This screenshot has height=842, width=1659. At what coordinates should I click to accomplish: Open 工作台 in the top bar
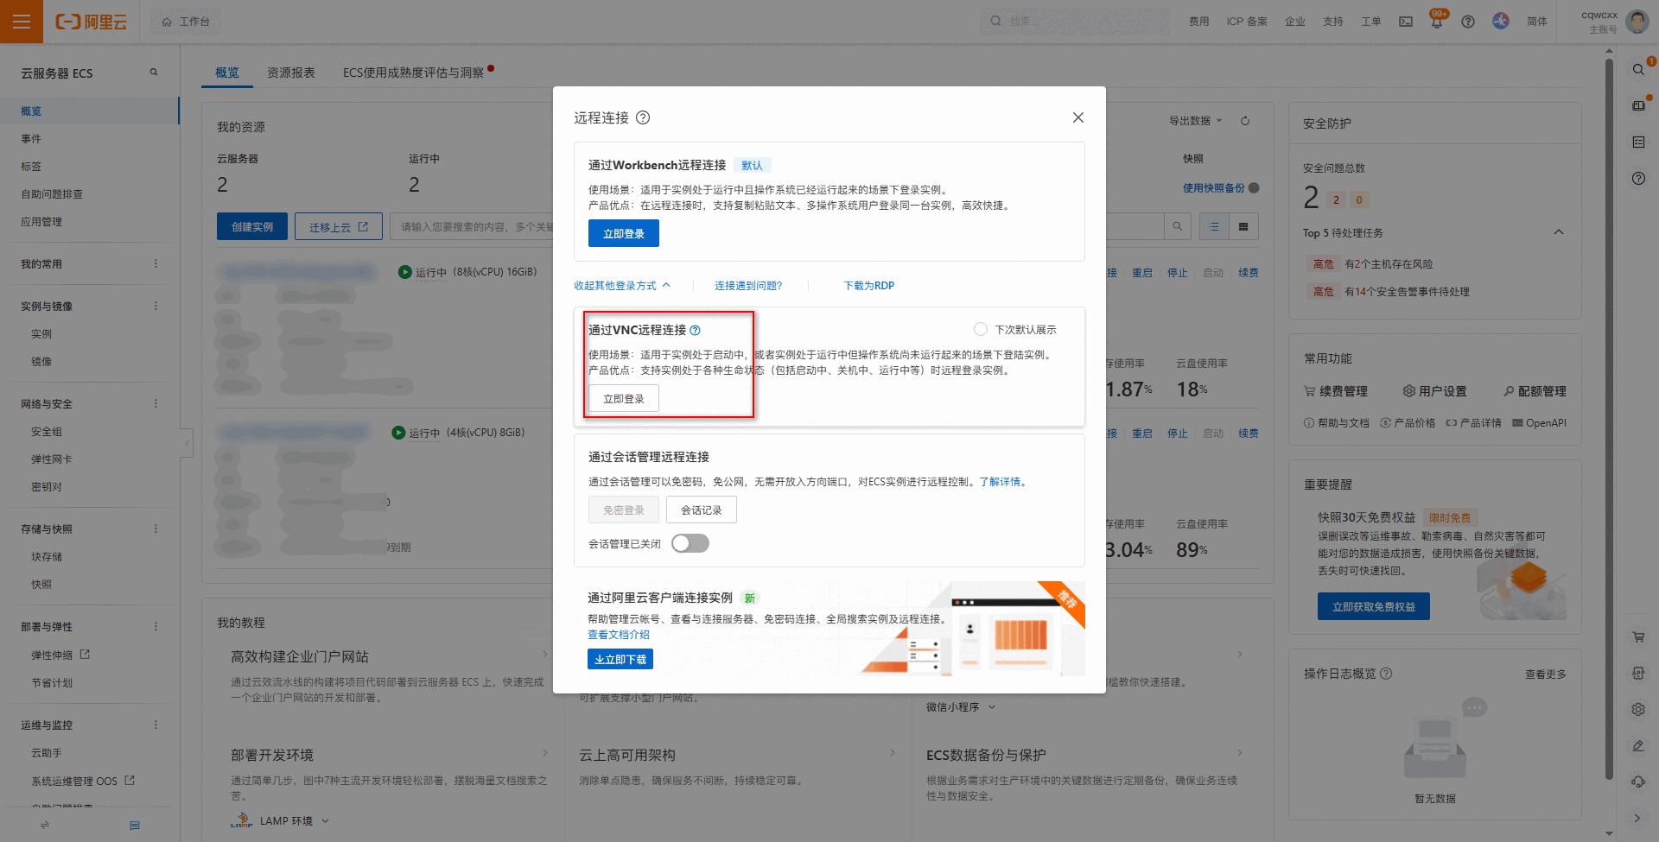click(x=186, y=22)
